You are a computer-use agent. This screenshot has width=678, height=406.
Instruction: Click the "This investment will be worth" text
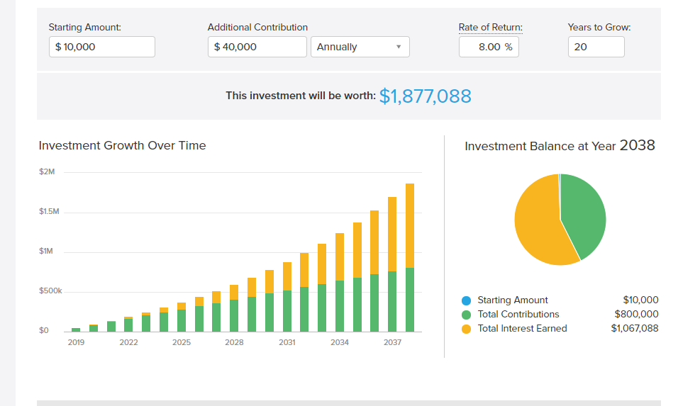(301, 96)
